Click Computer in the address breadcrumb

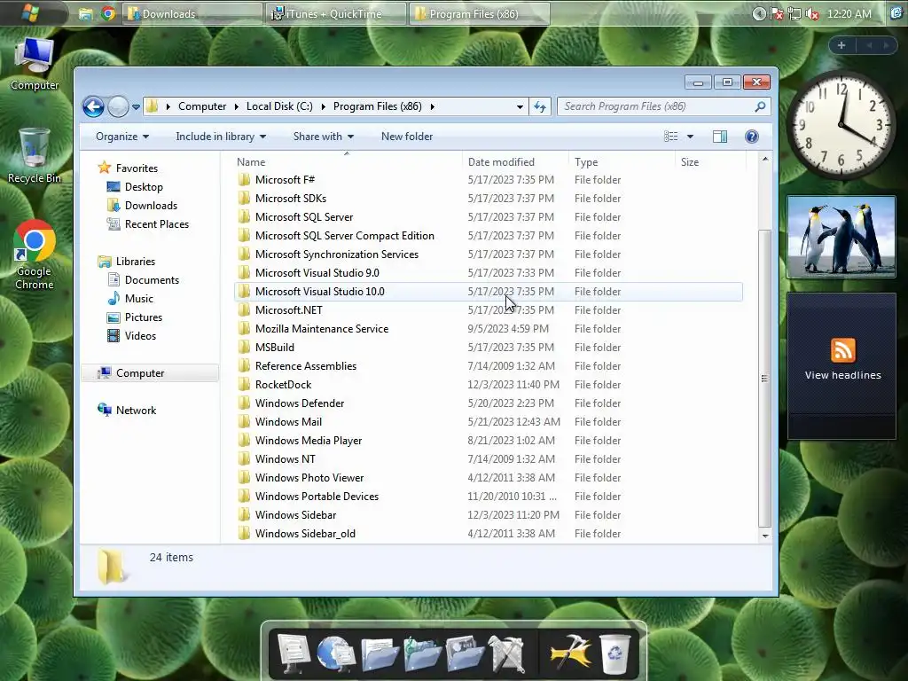tap(202, 106)
